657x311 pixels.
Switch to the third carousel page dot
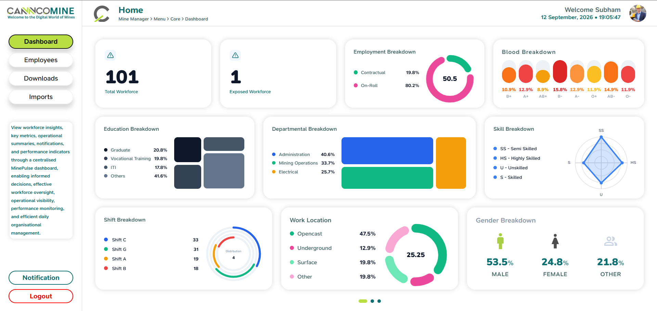[379, 301]
